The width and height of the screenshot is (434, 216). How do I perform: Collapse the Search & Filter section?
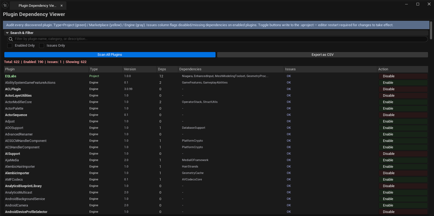tap(7, 33)
